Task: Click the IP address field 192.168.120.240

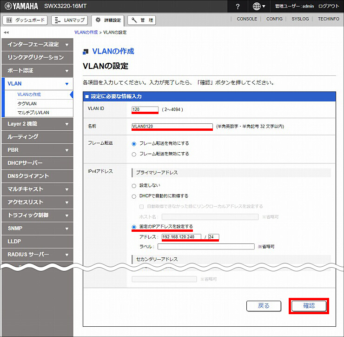Action: [x=181, y=237]
